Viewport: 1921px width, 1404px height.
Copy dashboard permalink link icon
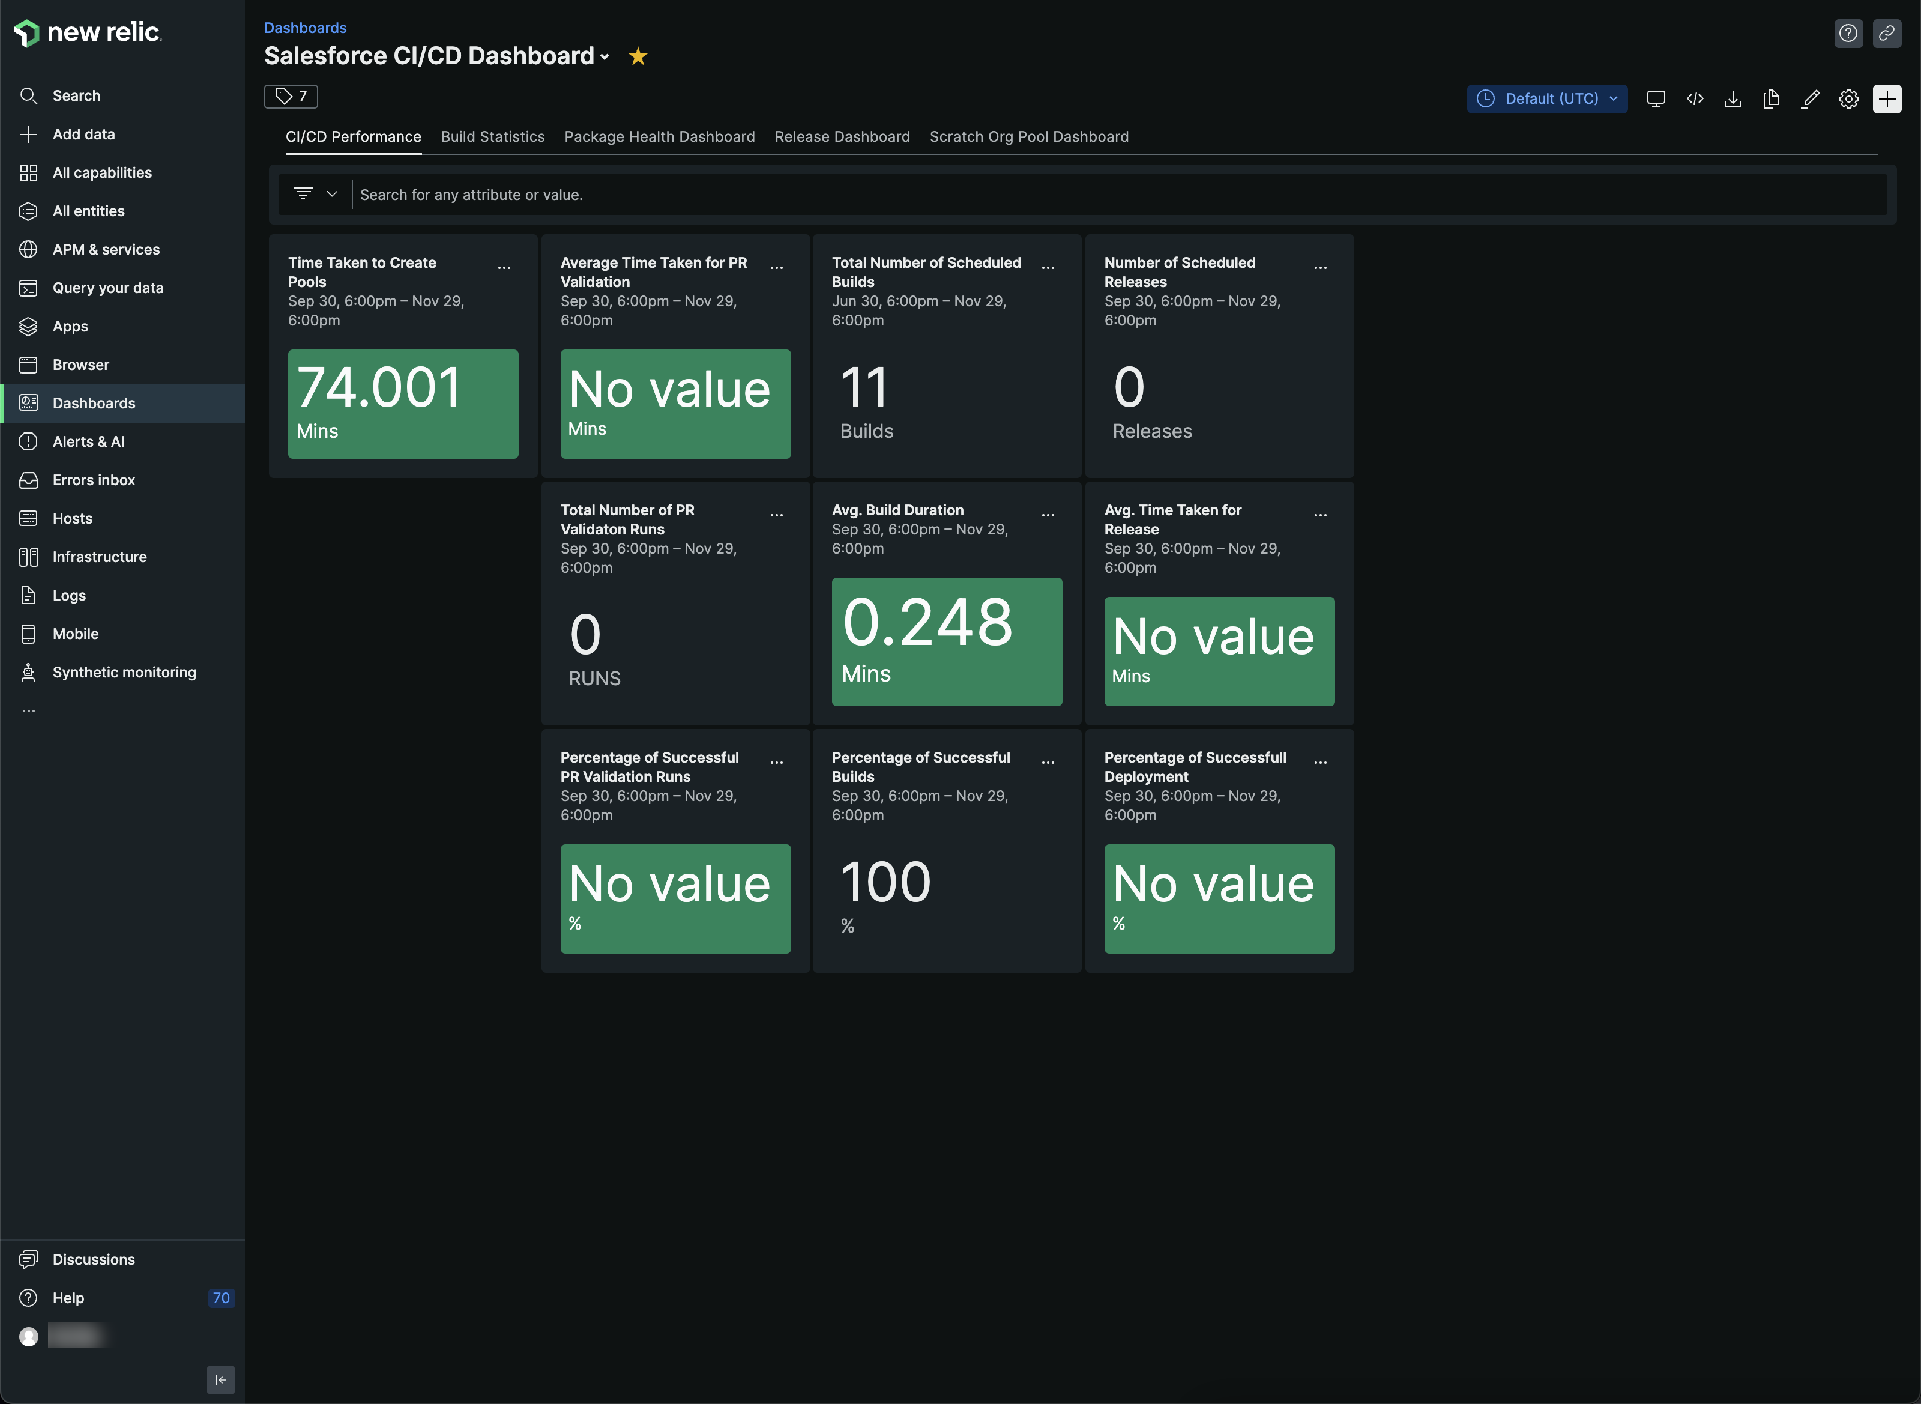pyautogui.click(x=1887, y=33)
